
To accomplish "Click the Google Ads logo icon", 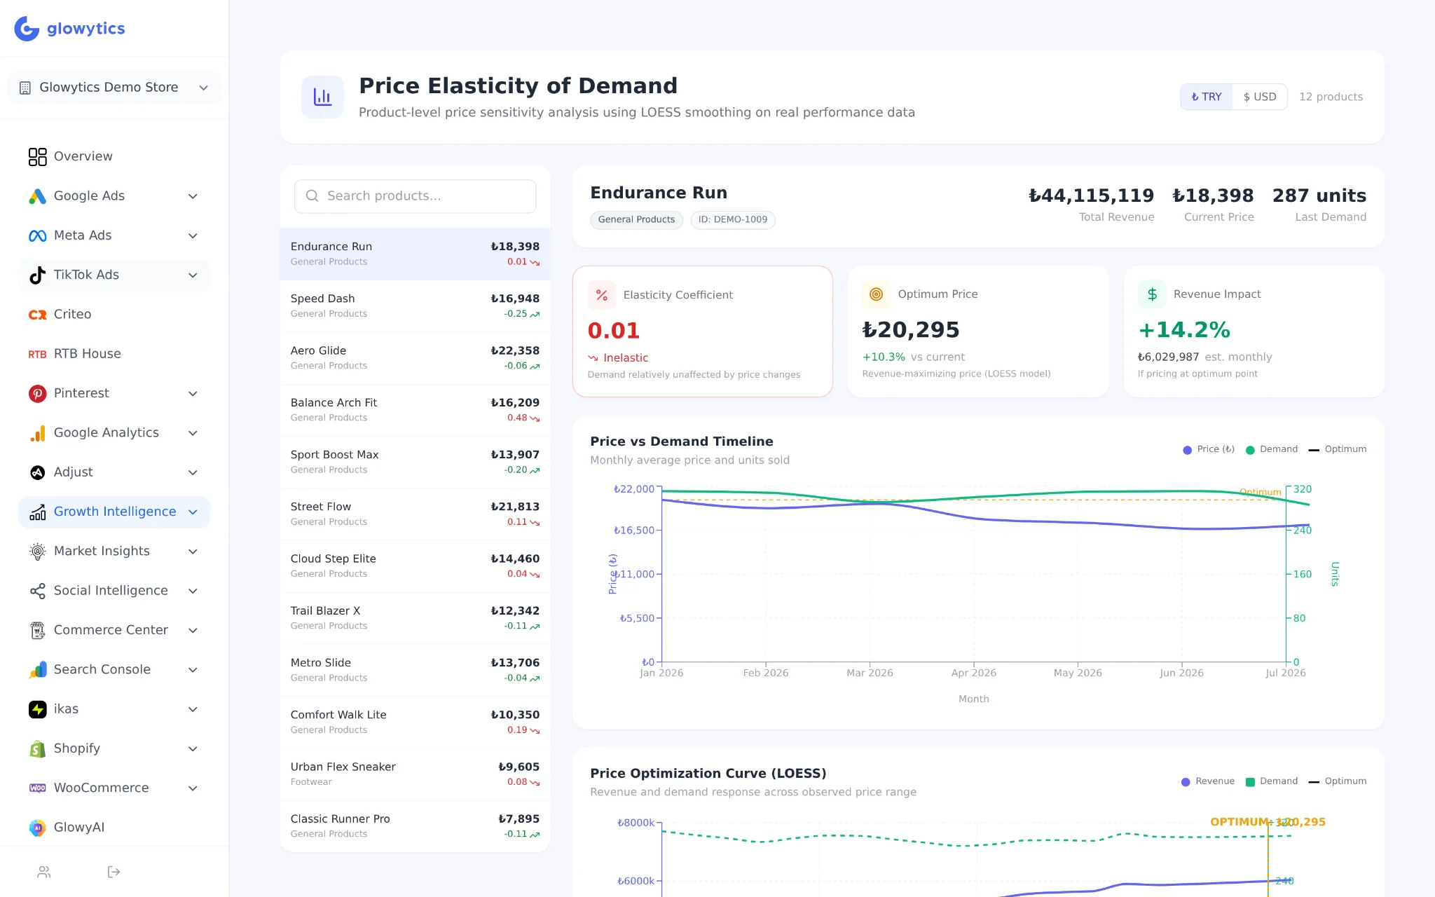I will click(x=37, y=196).
